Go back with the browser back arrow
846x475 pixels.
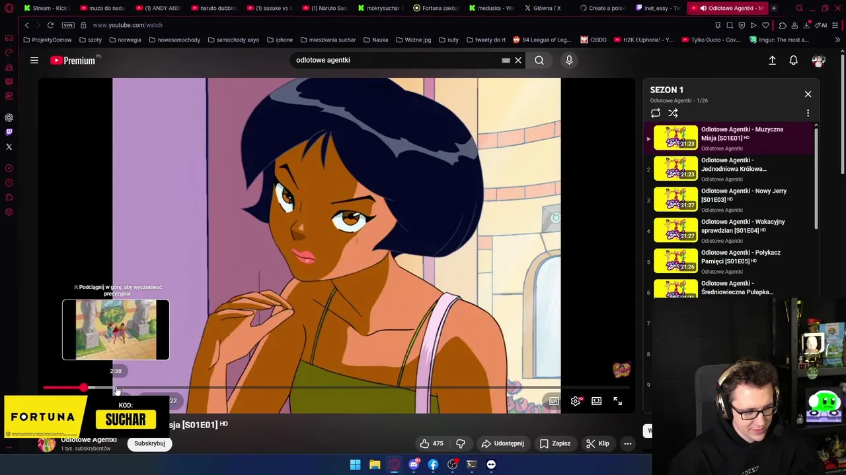coord(26,25)
